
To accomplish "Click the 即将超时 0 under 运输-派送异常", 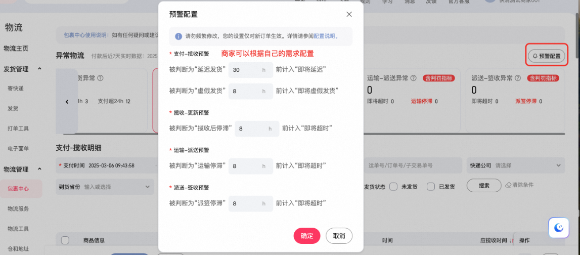I will (x=380, y=101).
